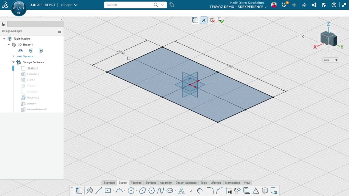
Task: Switch to the Standard tab
Action: pyautogui.click(x=109, y=183)
